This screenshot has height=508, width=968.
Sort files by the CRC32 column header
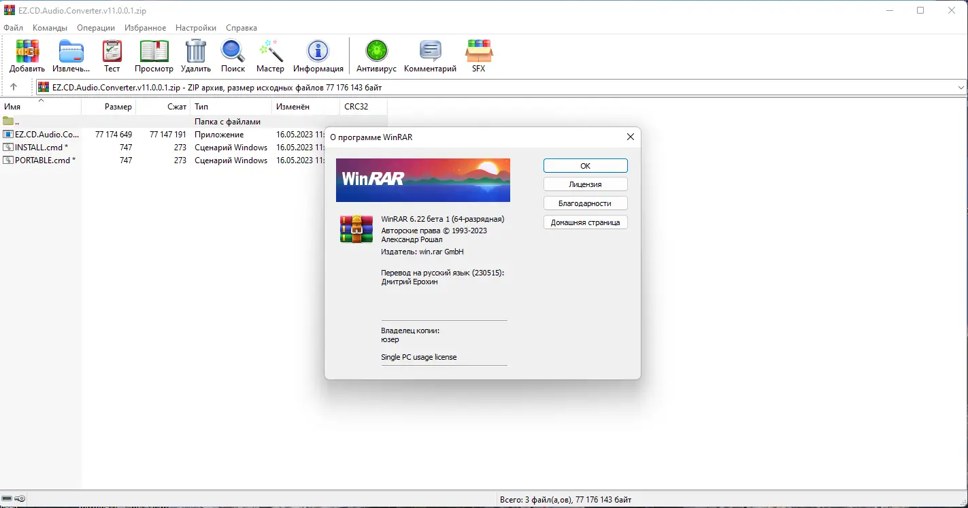pyautogui.click(x=364, y=107)
